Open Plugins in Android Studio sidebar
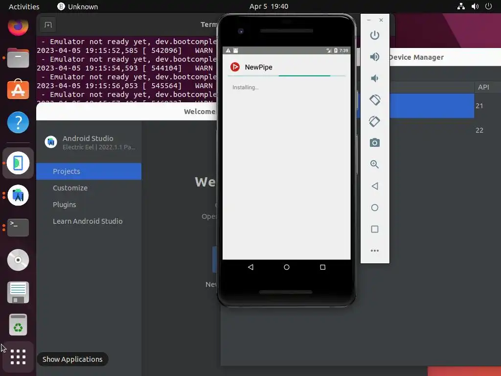 [89, 205]
